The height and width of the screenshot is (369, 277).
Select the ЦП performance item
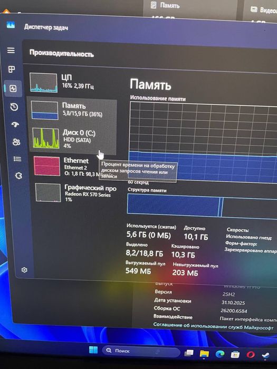73,83
